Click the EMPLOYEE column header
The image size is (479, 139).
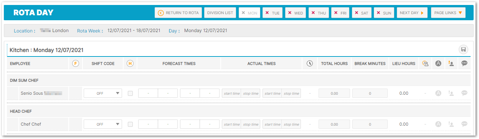[x=20, y=63]
